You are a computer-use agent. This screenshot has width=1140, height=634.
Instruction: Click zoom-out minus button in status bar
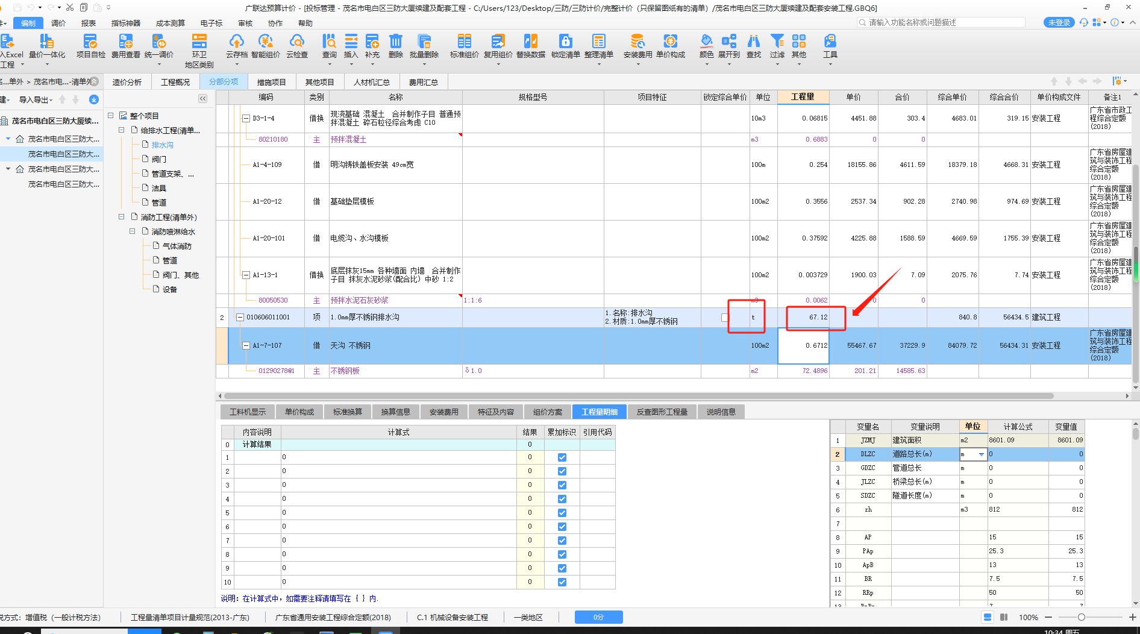[1048, 617]
